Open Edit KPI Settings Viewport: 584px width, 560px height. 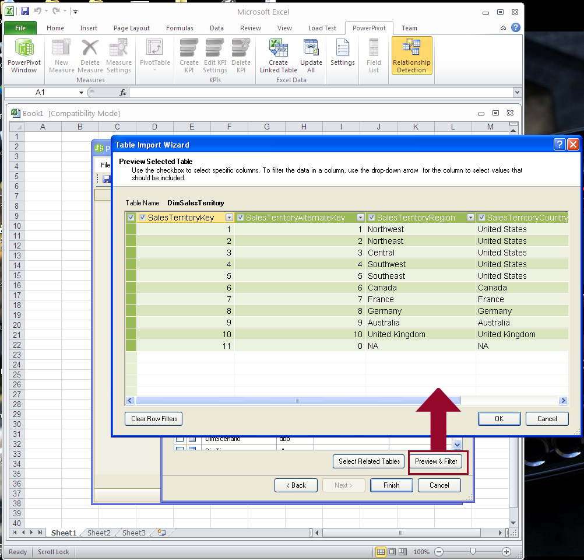[215, 55]
